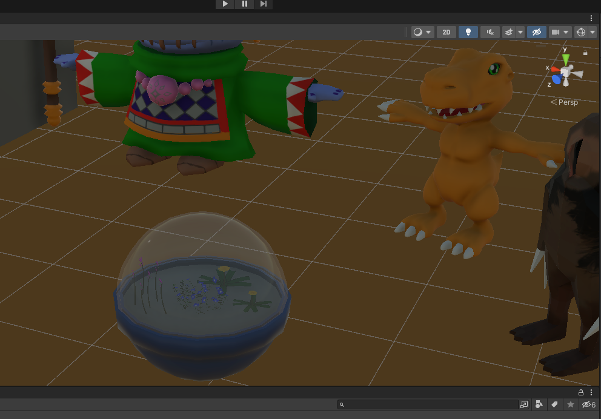Click the Project panel search field

click(430, 404)
